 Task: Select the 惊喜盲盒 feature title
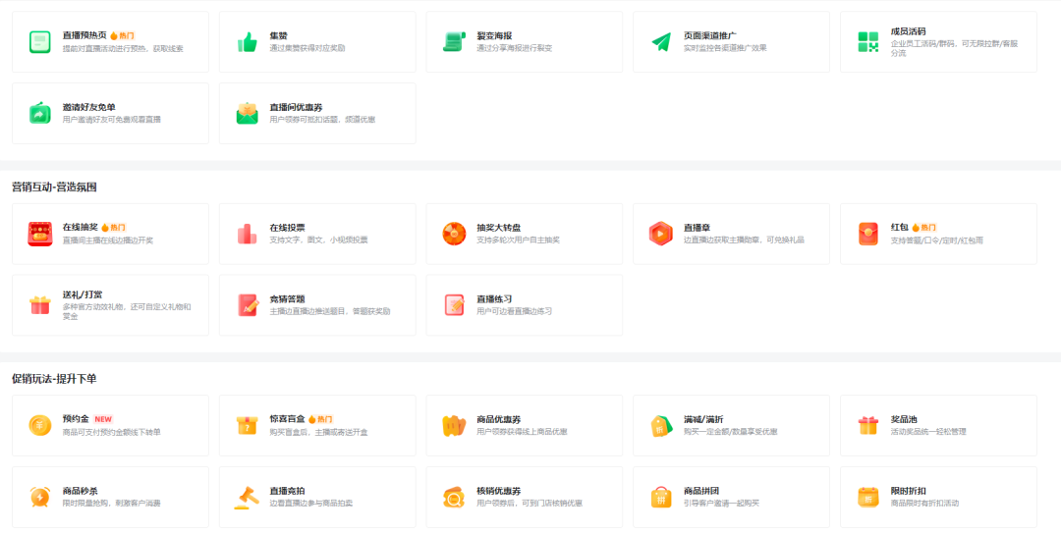pyautogui.click(x=287, y=418)
